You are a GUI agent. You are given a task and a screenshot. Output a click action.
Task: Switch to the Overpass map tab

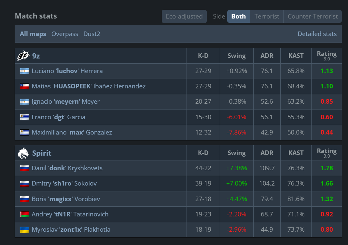(65, 34)
